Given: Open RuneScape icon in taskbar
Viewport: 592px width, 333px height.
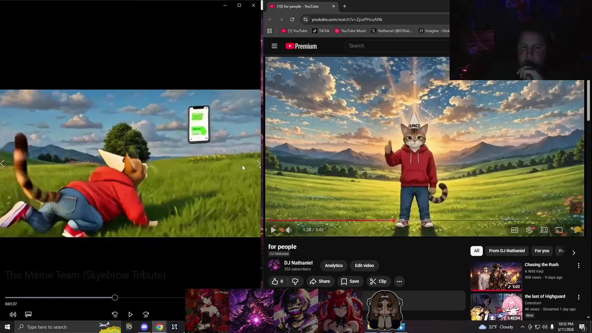Looking at the screenshot, I should (x=129, y=327).
